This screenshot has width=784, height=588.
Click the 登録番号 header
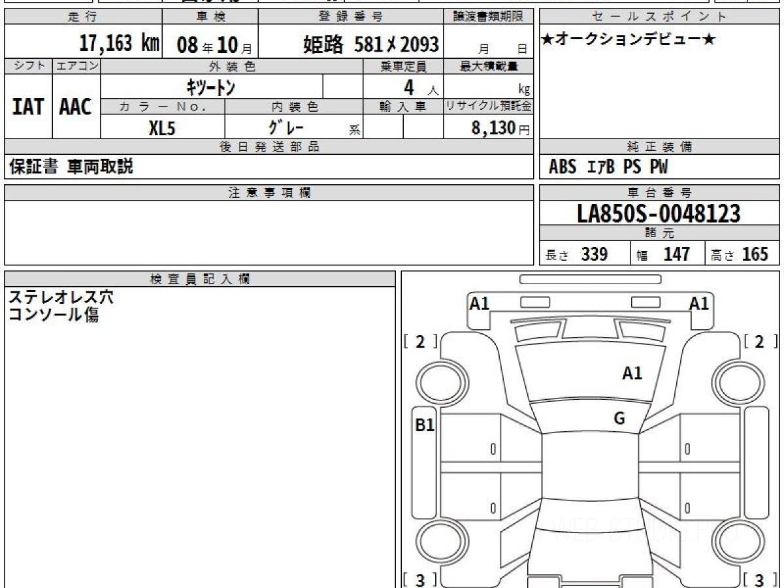[351, 17]
